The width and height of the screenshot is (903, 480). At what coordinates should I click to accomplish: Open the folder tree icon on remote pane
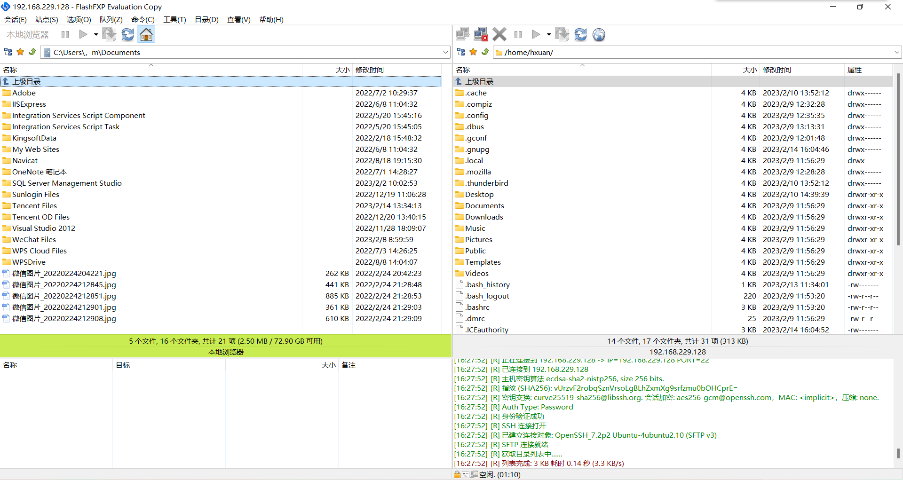[460, 52]
